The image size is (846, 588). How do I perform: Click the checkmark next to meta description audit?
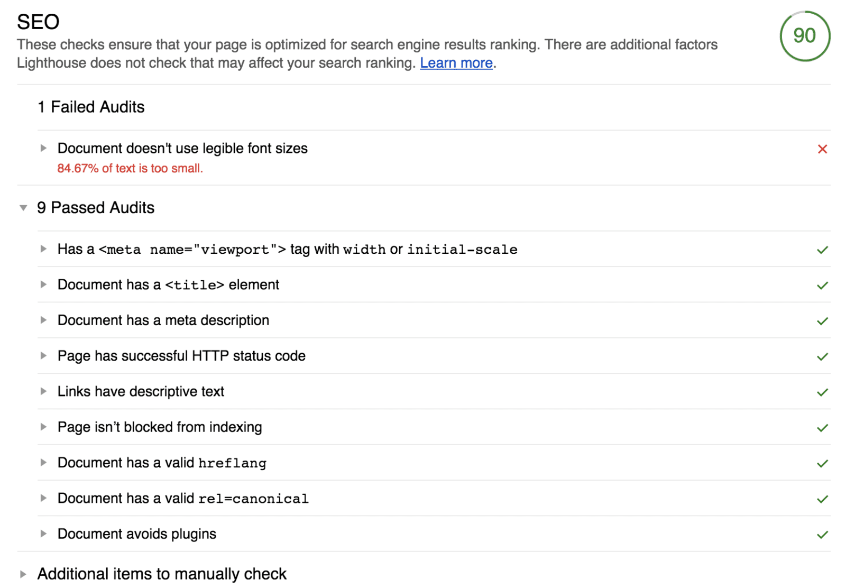pyautogui.click(x=822, y=321)
